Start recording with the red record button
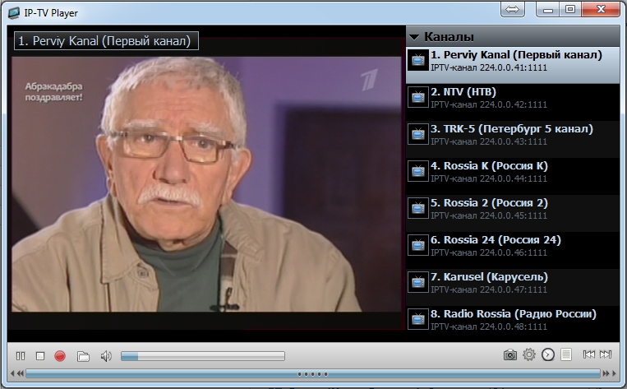The height and width of the screenshot is (389, 627). tap(60, 356)
